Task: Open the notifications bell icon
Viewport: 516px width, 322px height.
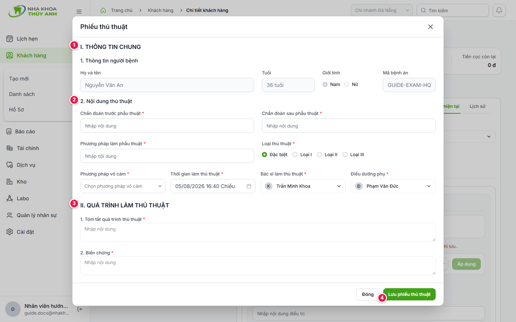Action: pyautogui.click(x=499, y=10)
